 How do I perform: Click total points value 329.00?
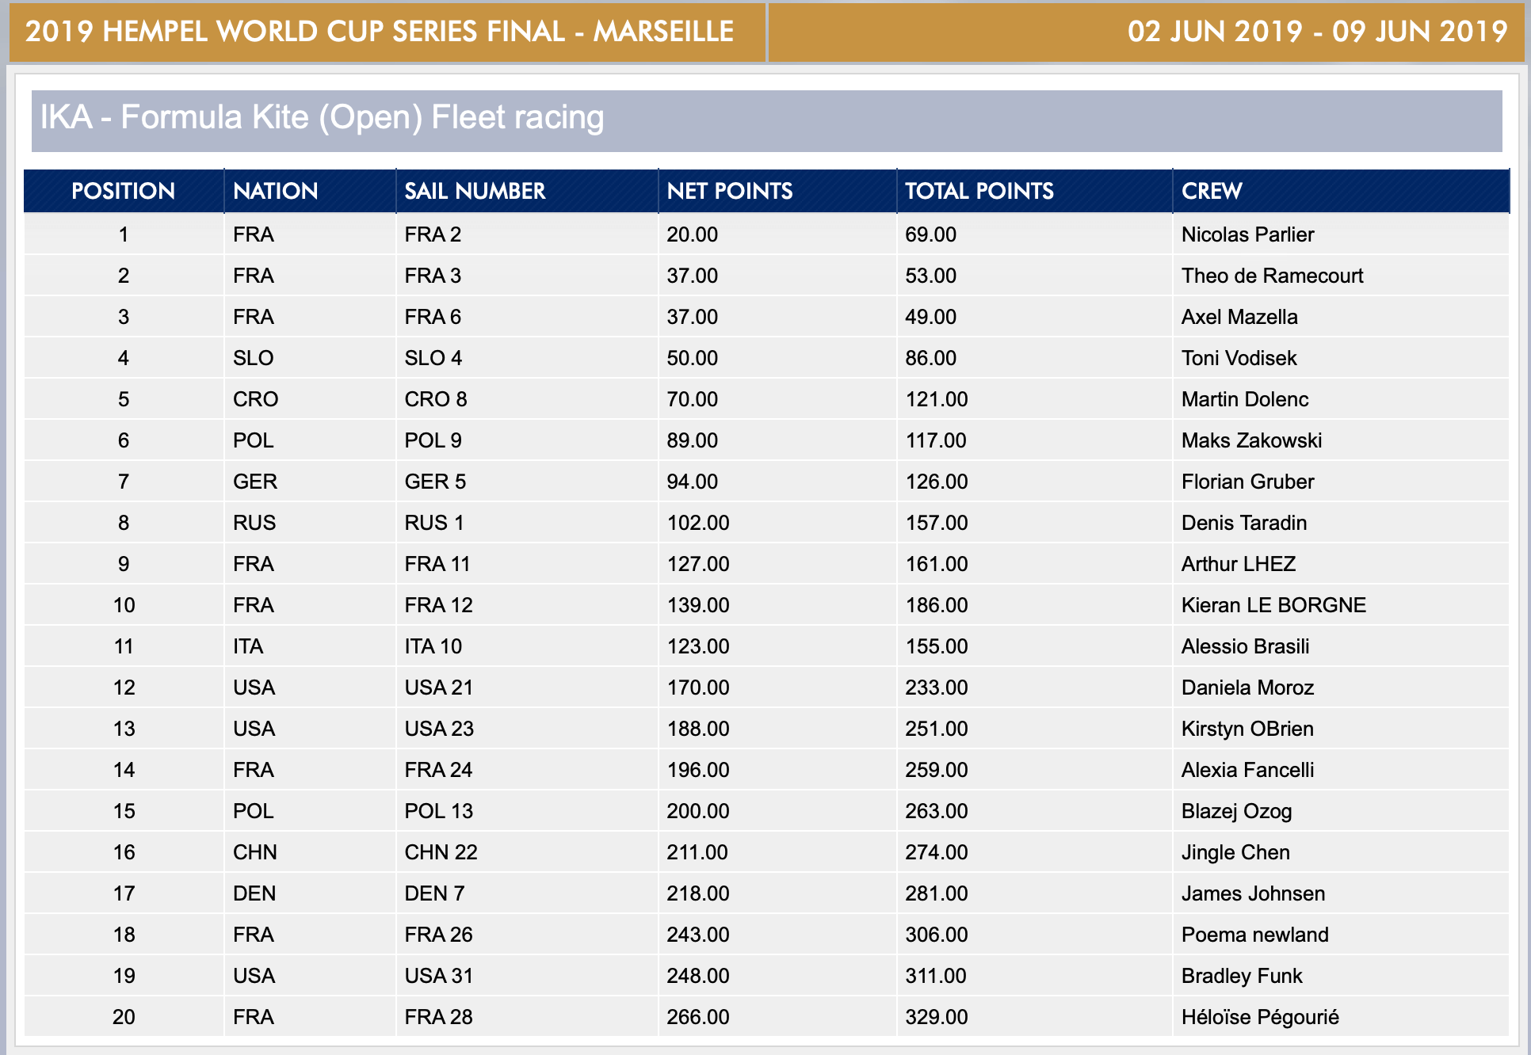937,1017
